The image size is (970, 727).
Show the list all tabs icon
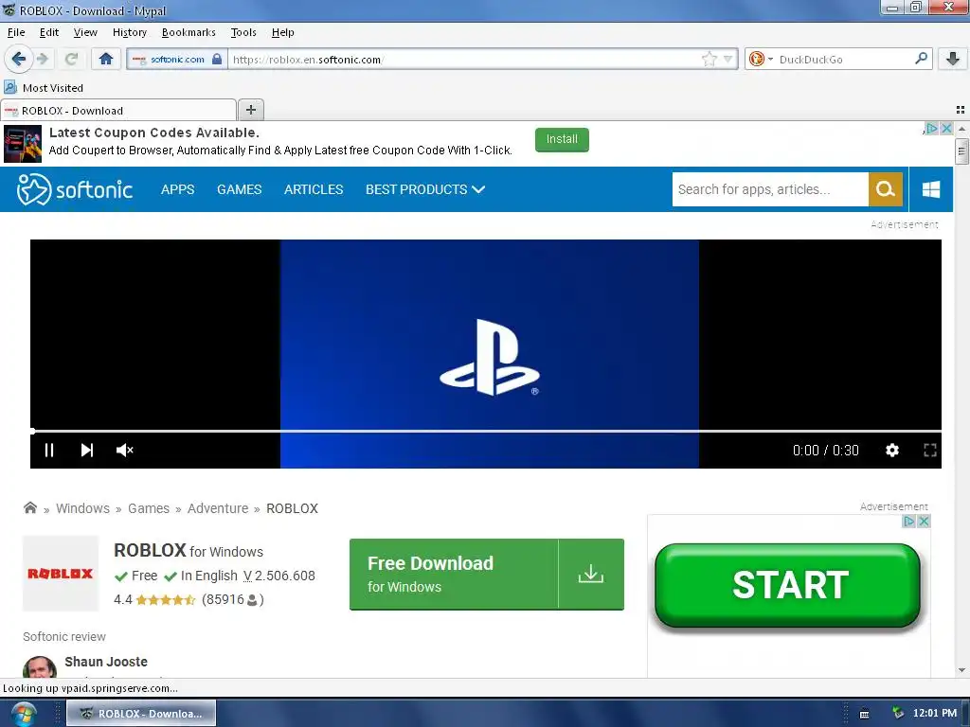click(961, 110)
